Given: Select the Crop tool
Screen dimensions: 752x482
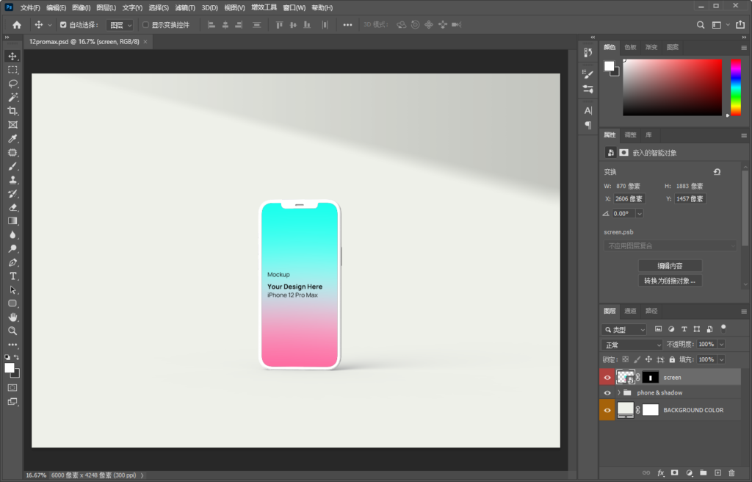Looking at the screenshot, I should coord(12,111).
